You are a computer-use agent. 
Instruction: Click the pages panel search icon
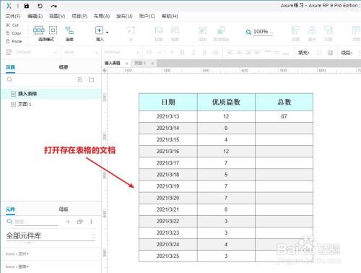(x=9, y=79)
